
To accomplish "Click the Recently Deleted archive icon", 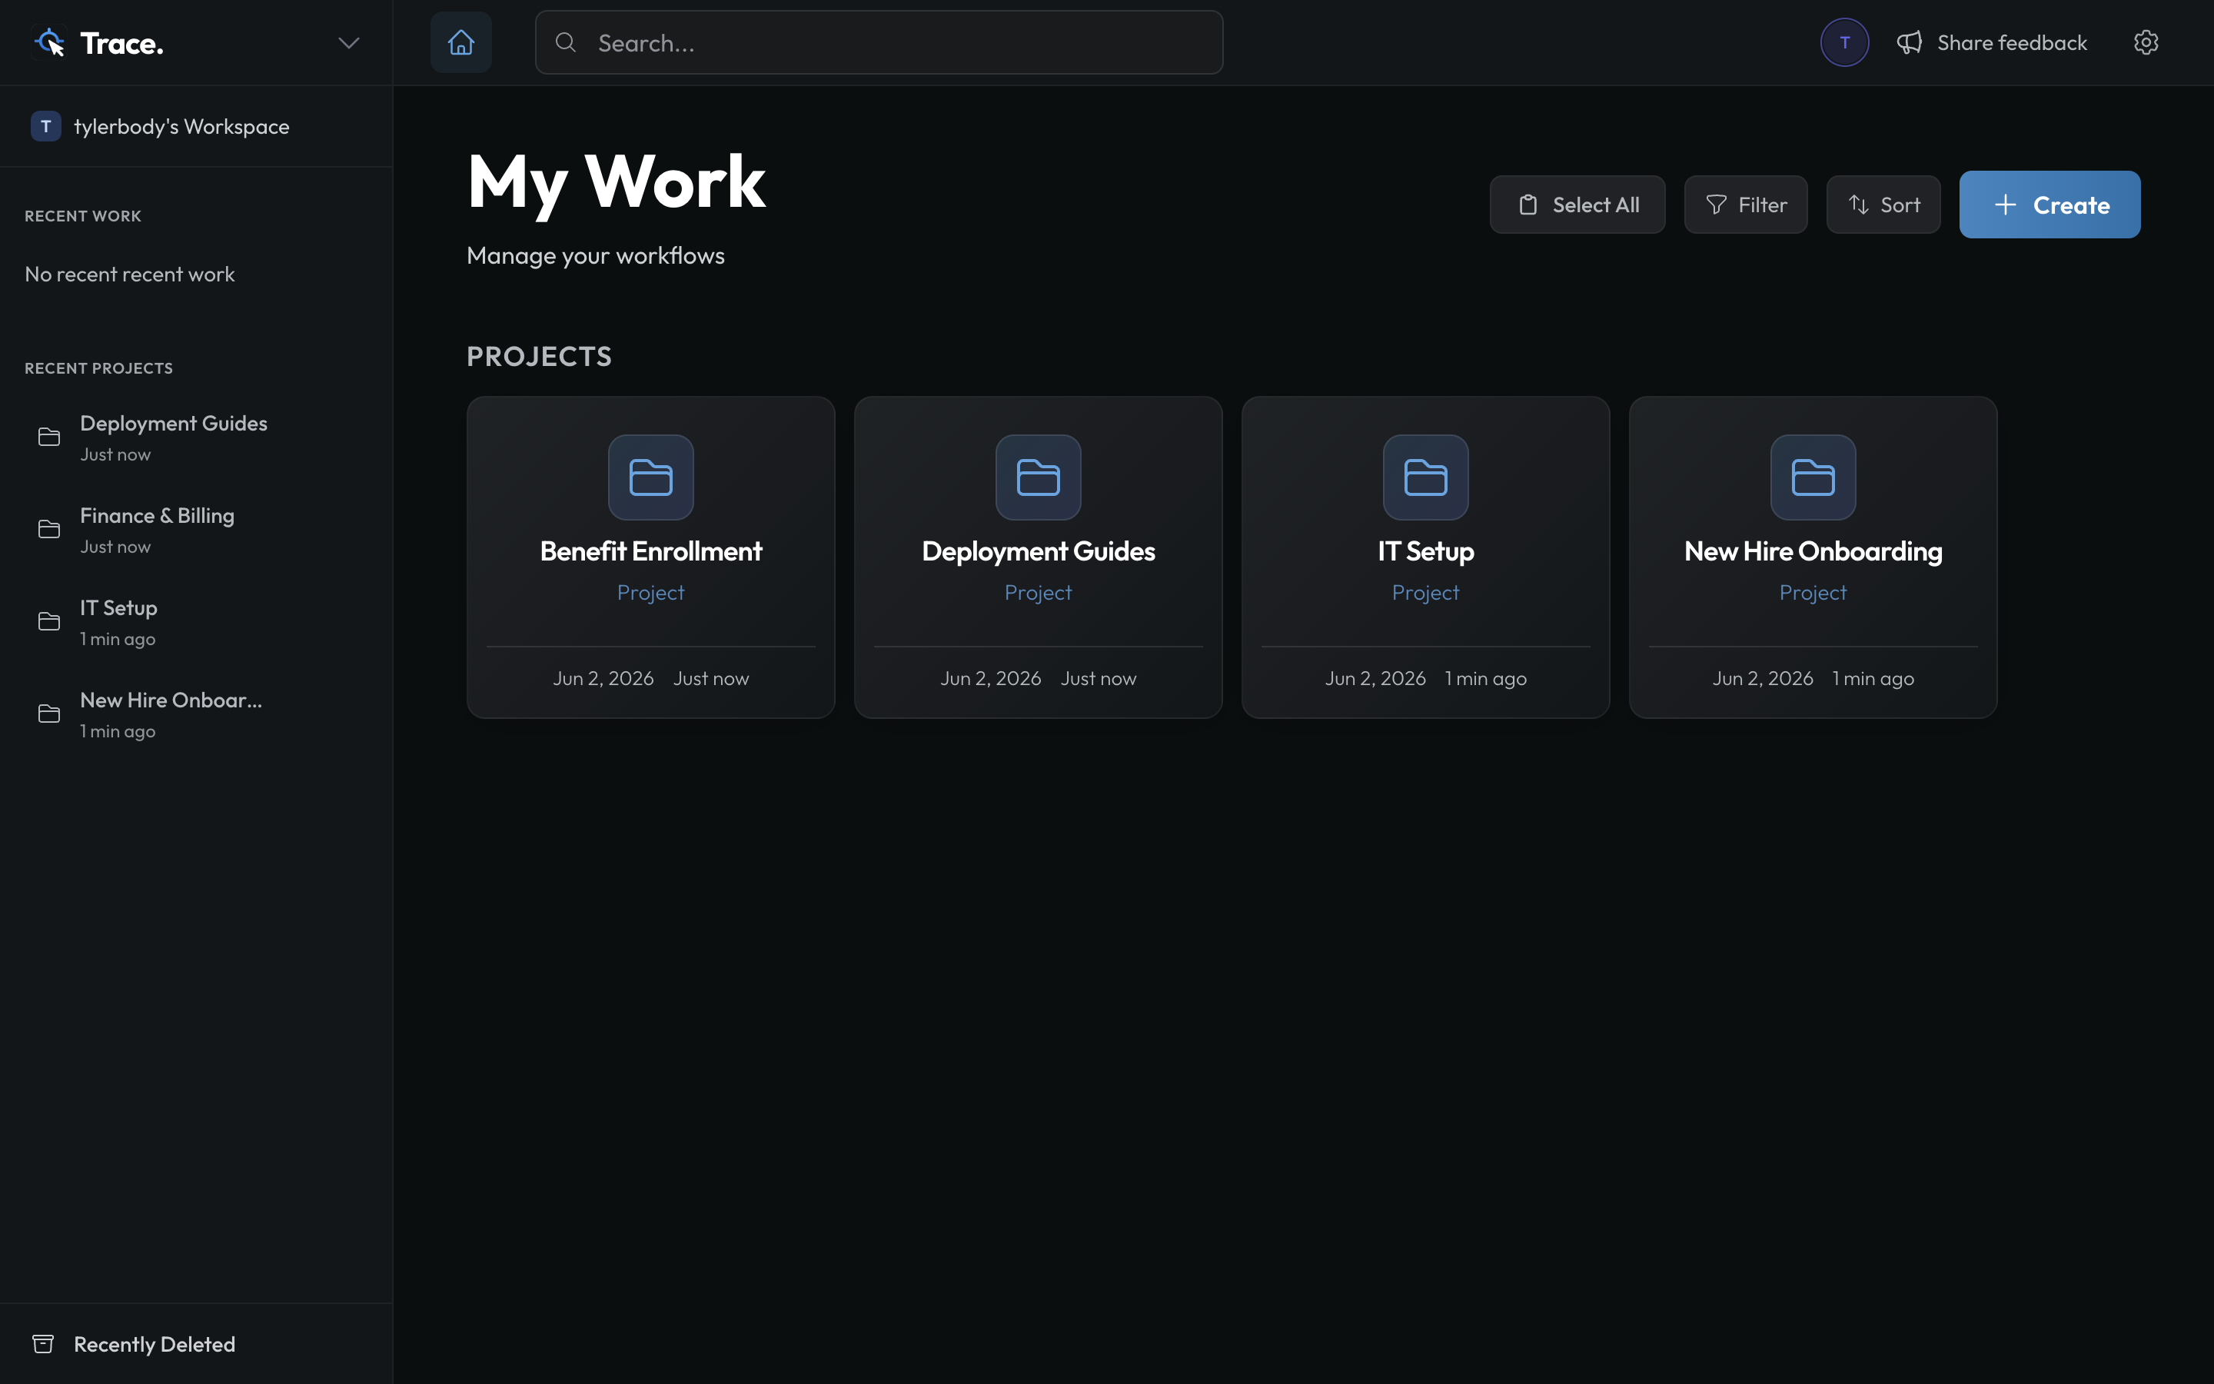I will click(x=43, y=1344).
